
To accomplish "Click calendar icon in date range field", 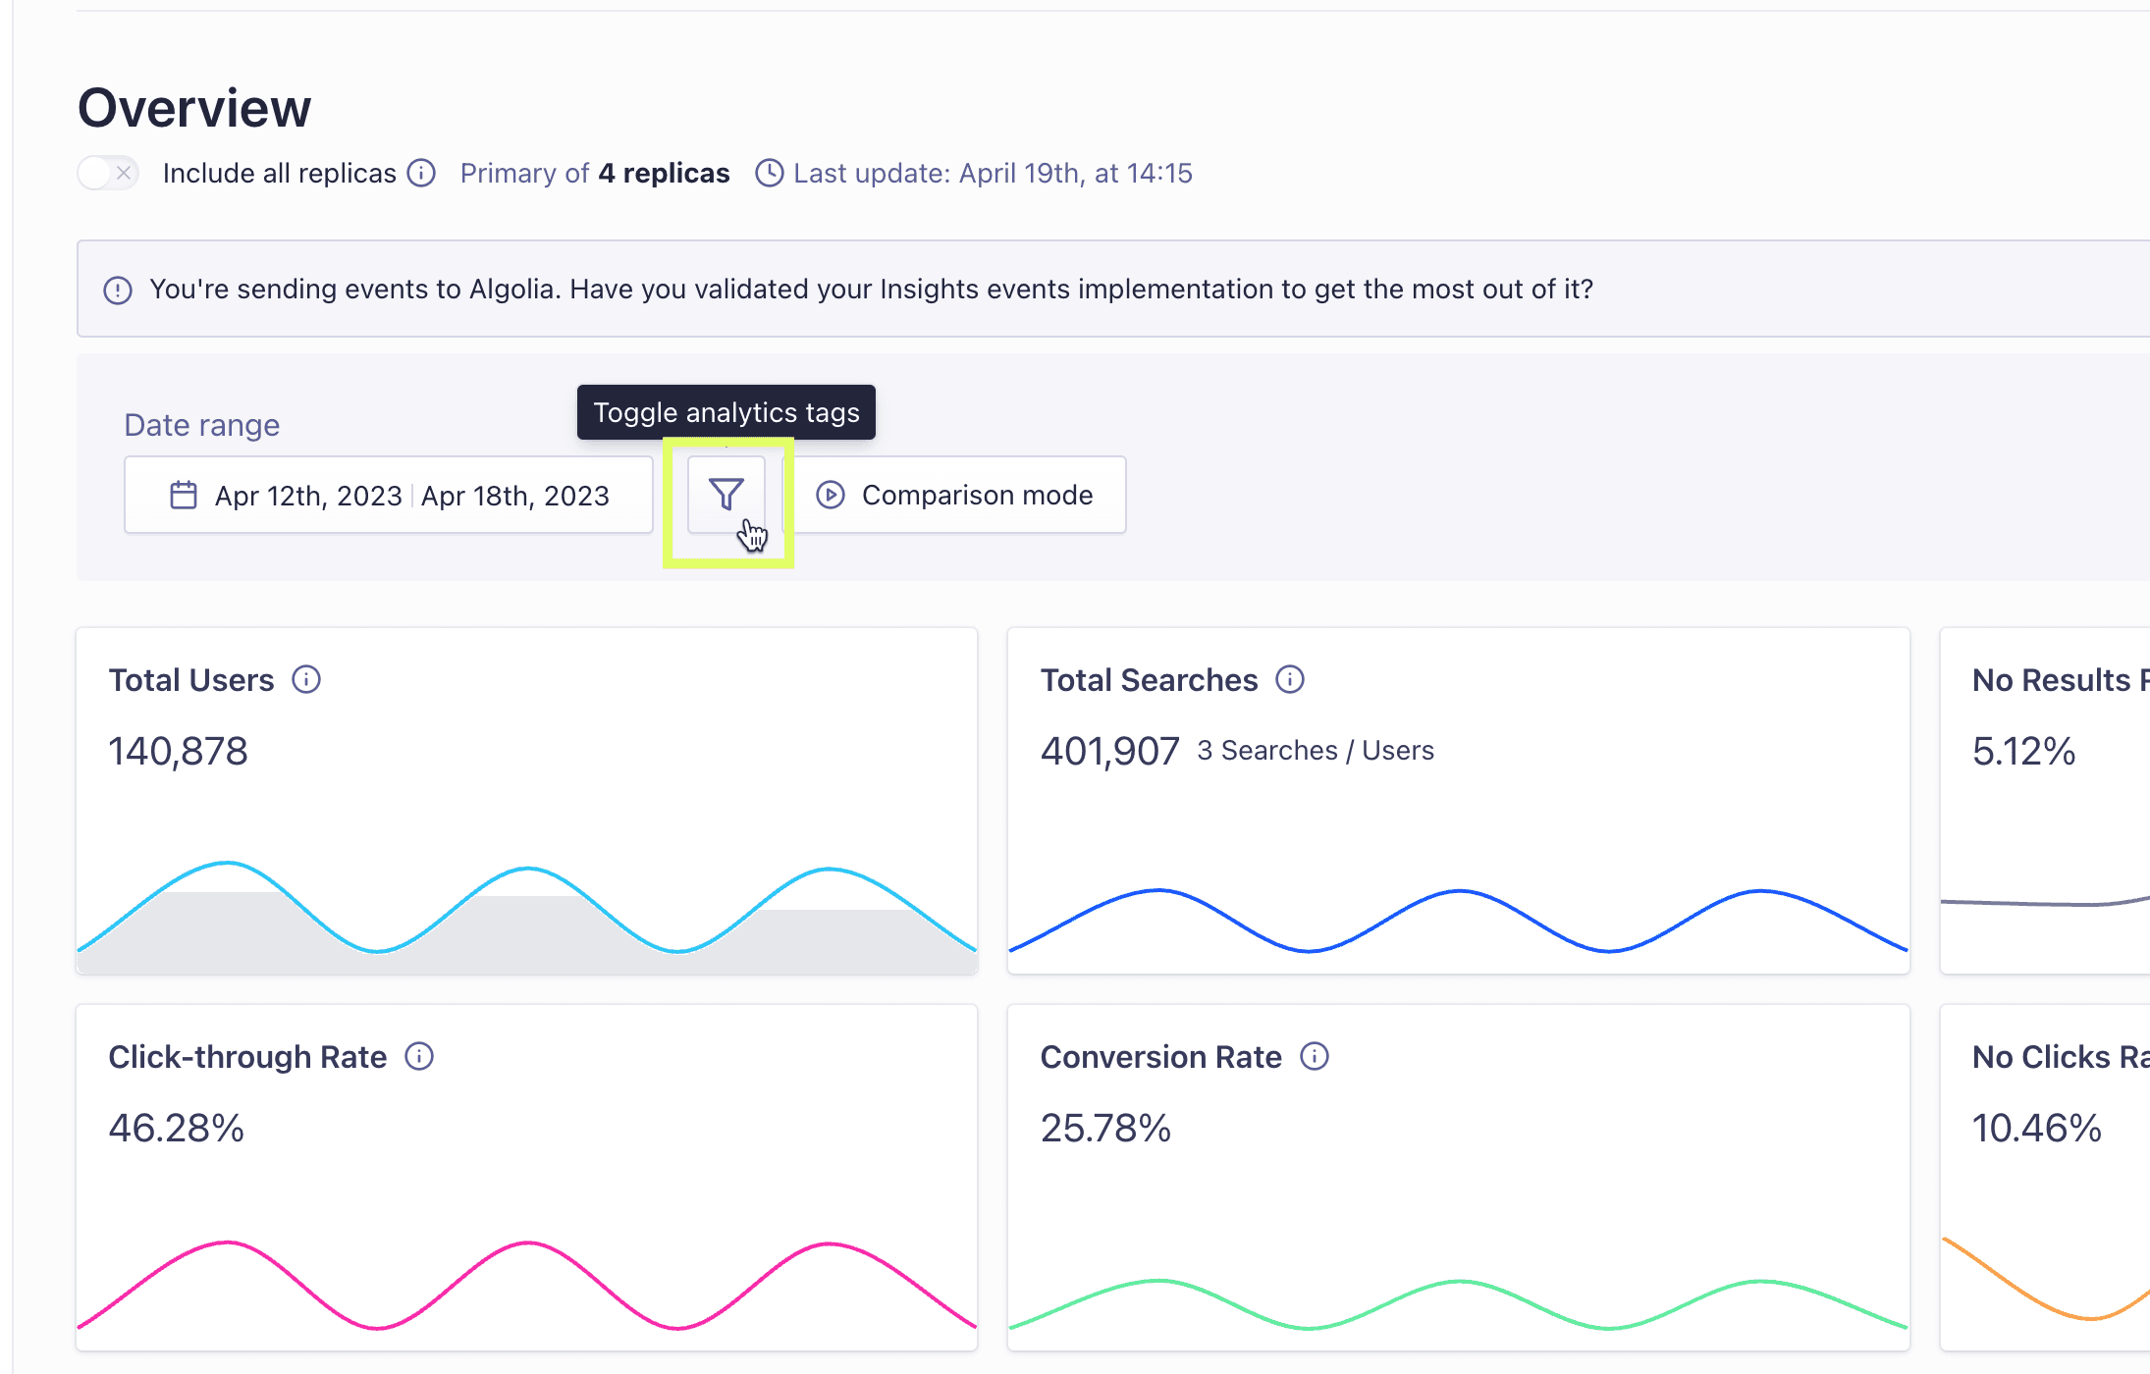I will coord(184,495).
